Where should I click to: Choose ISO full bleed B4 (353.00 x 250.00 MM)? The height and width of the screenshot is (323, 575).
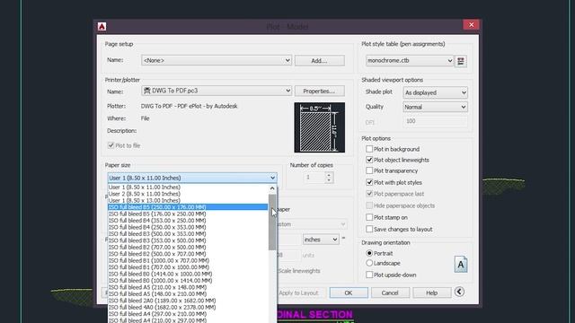pos(188,221)
